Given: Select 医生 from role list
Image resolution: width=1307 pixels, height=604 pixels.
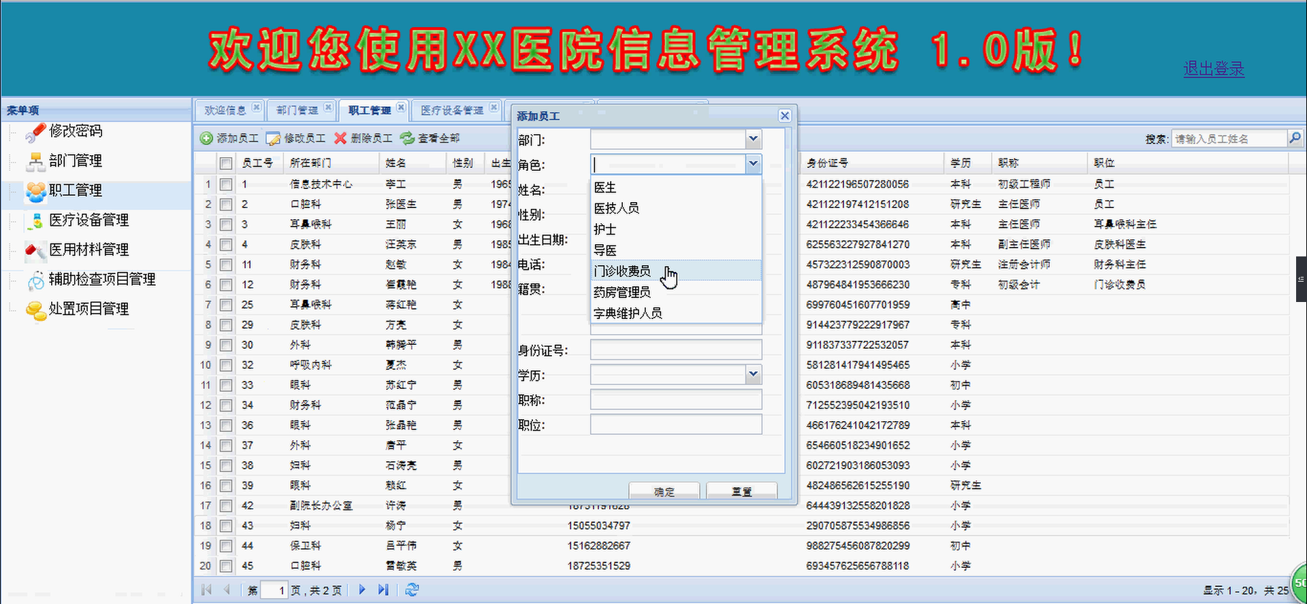Looking at the screenshot, I should [x=676, y=187].
